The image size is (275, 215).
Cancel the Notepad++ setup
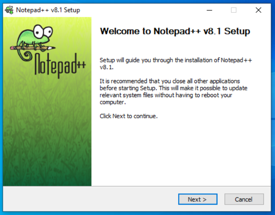244,199
